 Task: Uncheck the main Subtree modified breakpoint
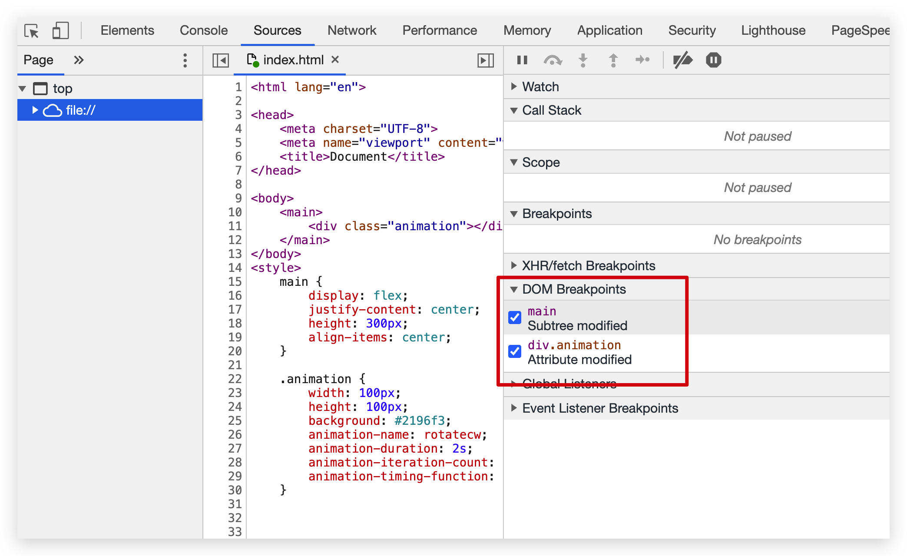(x=515, y=318)
